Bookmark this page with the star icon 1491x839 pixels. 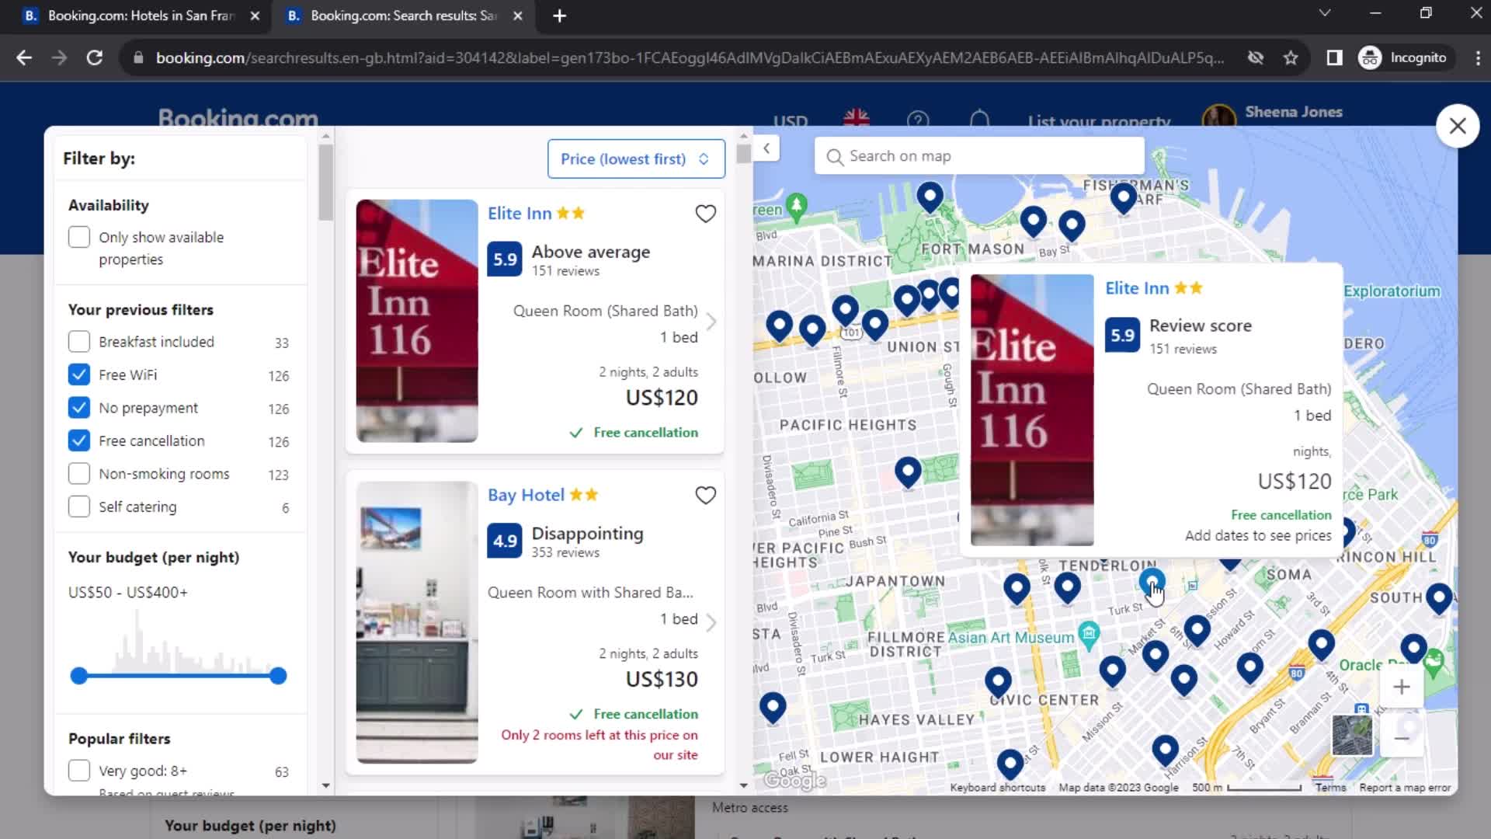coord(1291,57)
